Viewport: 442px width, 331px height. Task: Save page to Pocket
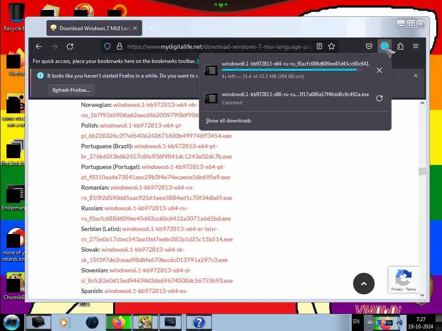pos(369,46)
